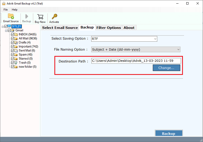Click the All Mail folder icon
Viewport: 203px width, 142px height.
coord(16,38)
